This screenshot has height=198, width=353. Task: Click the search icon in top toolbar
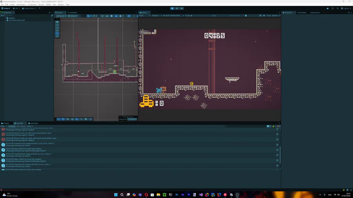337,8
